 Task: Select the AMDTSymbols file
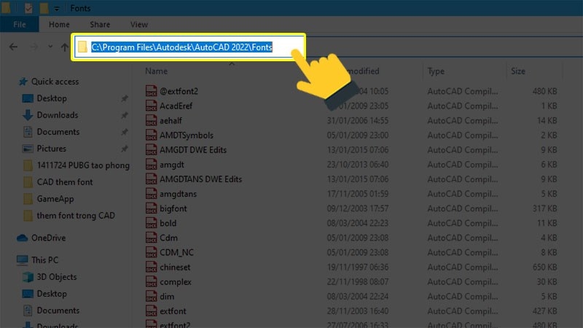coord(187,136)
